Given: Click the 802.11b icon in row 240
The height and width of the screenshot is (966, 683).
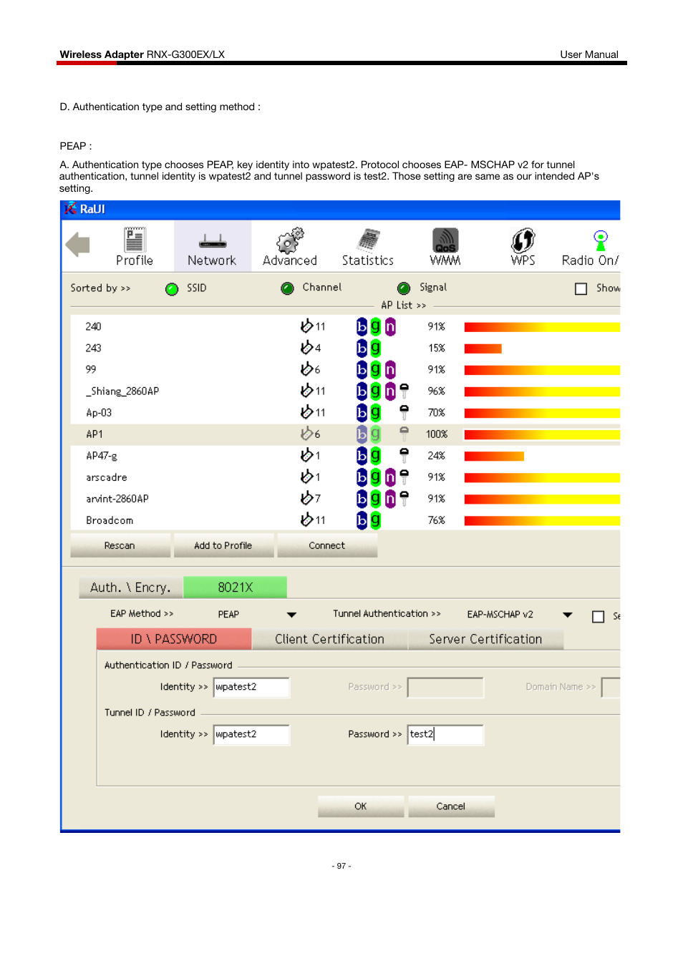Looking at the screenshot, I should [x=362, y=326].
